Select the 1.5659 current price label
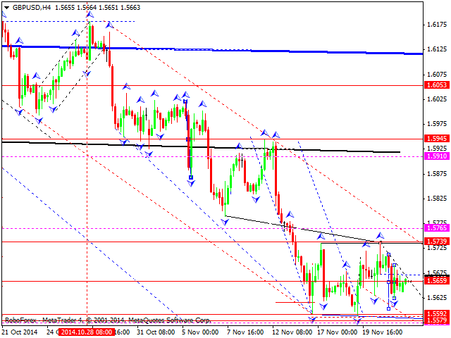 437,281
